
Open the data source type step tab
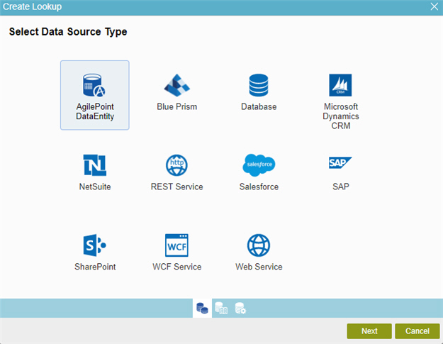pos(202,308)
